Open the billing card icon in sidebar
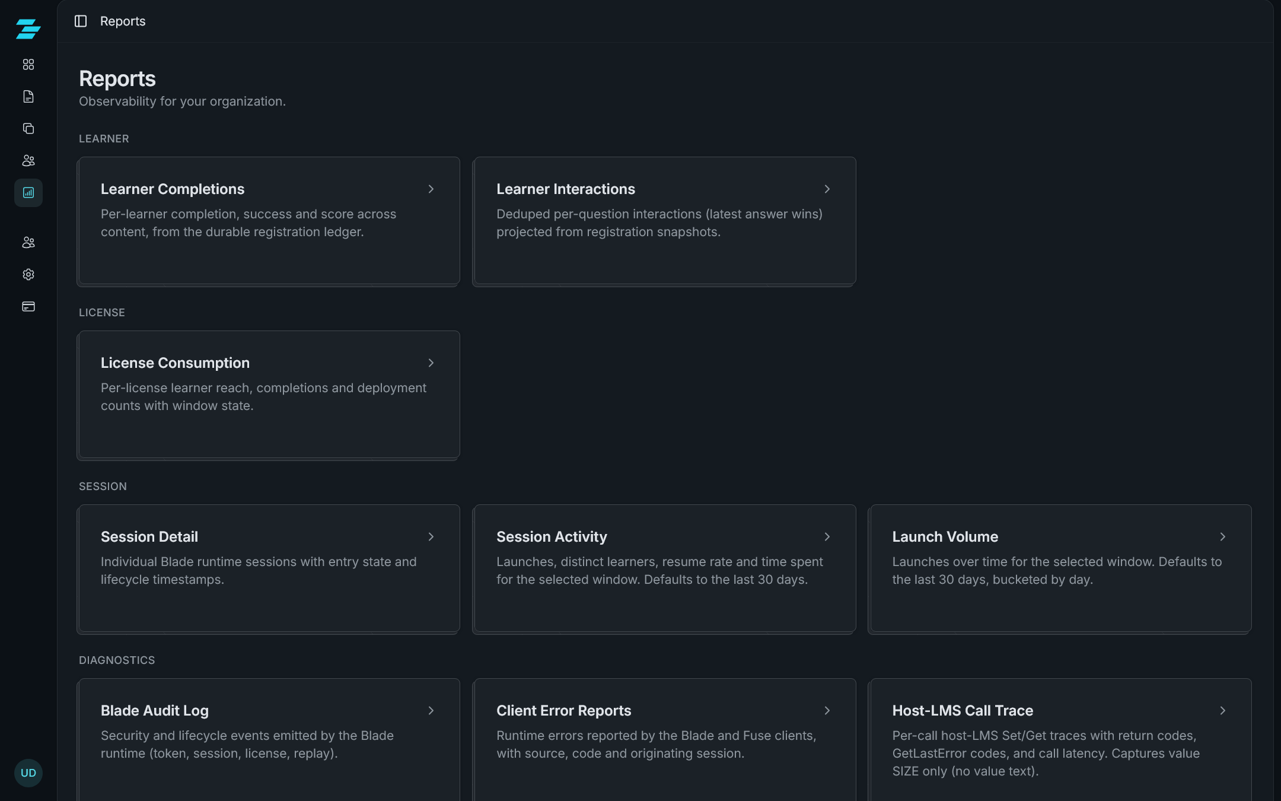Screen dimensions: 1281x801 (28, 307)
